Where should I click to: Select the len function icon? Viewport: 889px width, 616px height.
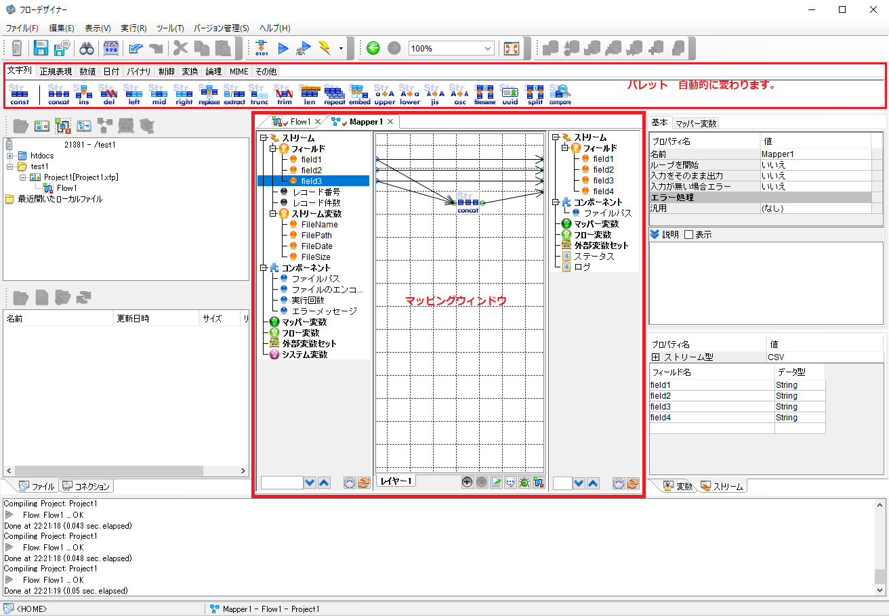coord(309,95)
